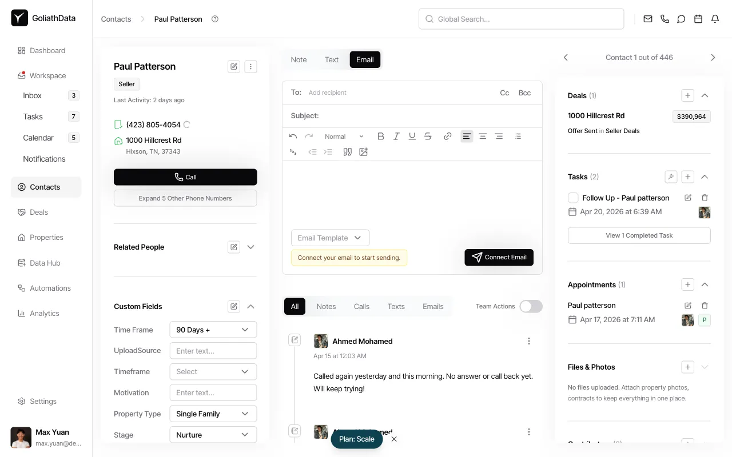Apply blockquote formatting in the editor
Image resolution: width=732 pixels, height=457 pixels.
coord(347,151)
